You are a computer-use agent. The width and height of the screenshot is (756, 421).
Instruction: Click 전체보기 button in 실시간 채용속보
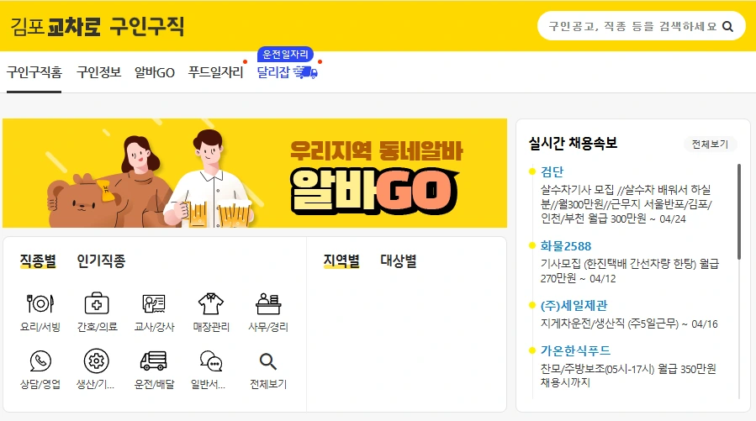click(710, 144)
